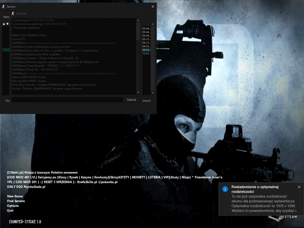Select the server row with time 05:15
The width and height of the screenshot is (304, 228).
tap(146, 39)
